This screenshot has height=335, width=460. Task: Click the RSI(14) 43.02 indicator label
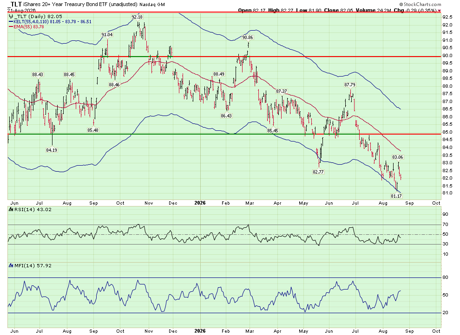click(x=33, y=209)
